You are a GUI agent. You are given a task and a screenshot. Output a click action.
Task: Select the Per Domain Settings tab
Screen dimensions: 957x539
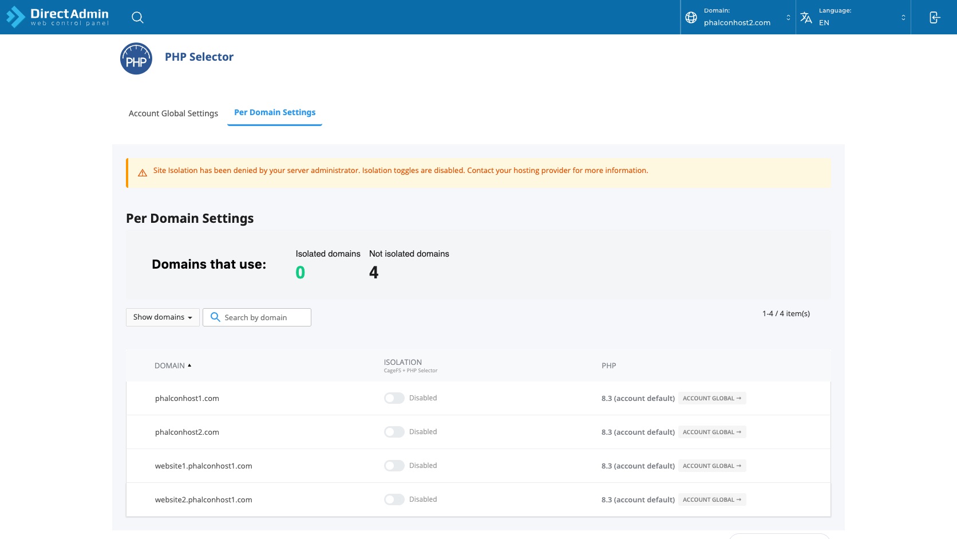point(275,112)
